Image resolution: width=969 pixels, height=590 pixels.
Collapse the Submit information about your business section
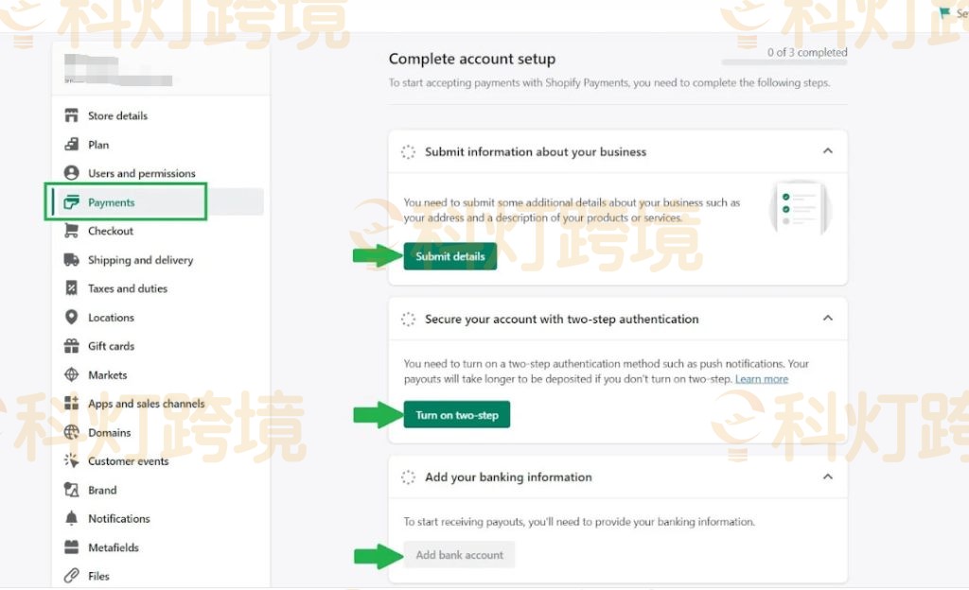click(x=827, y=150)
